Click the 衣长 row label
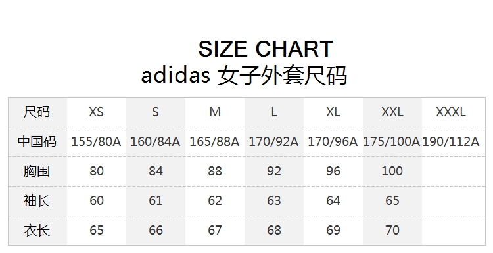Viewport: 493px width, 253px height. point(37,230)
